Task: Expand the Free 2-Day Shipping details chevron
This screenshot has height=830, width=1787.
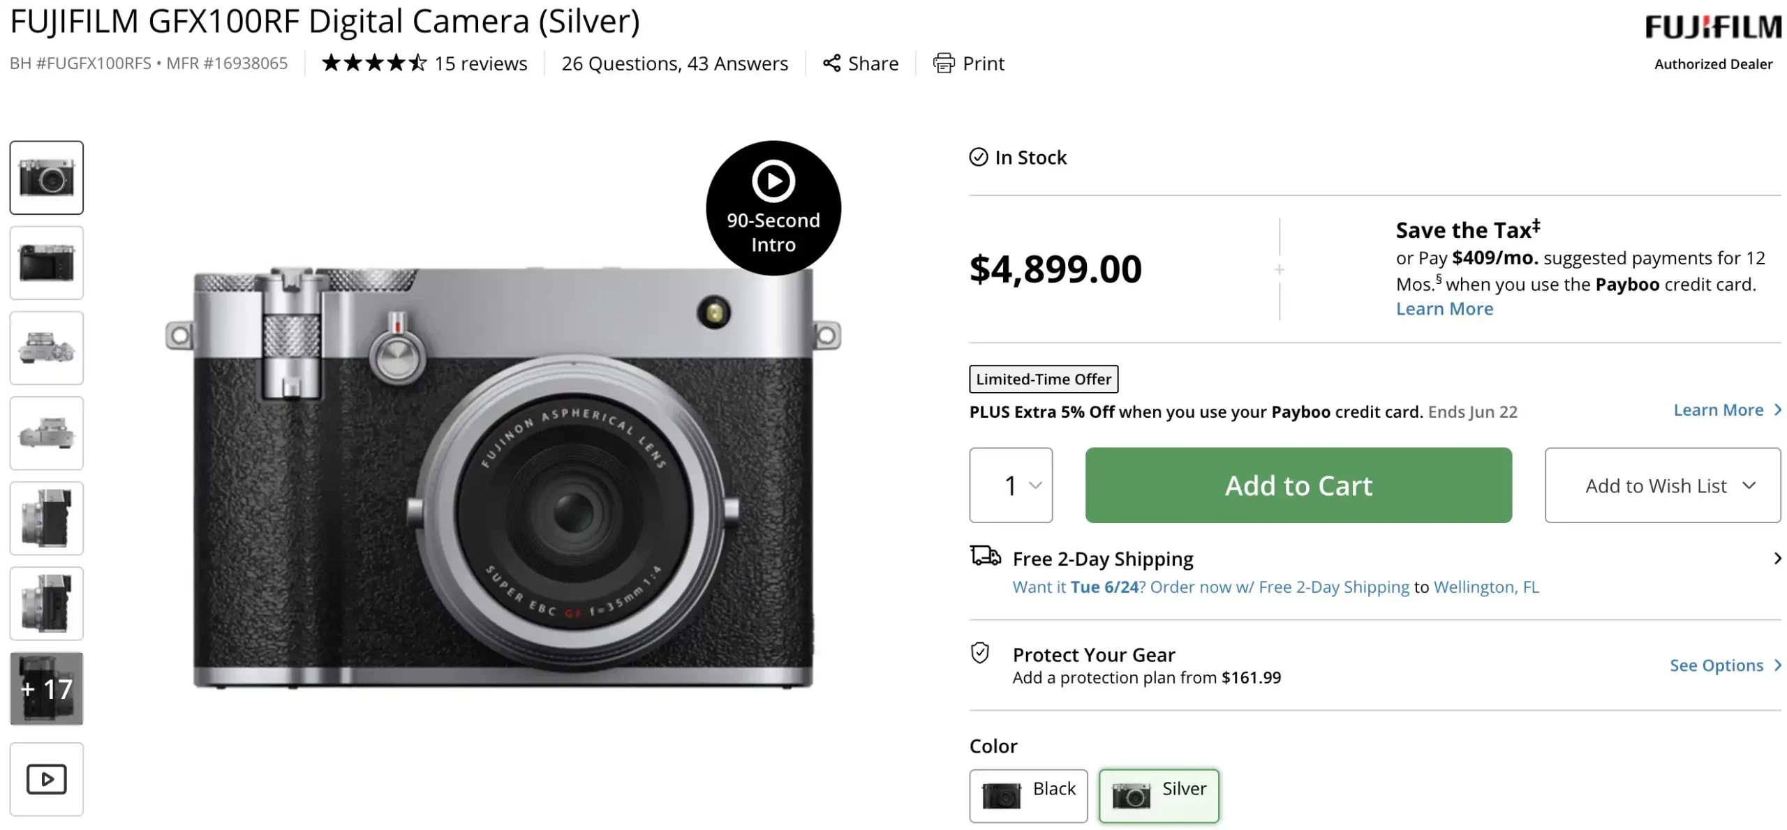Action: coord(1777,558)
